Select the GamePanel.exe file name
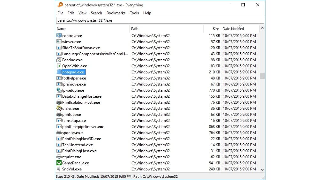The image size is (320, 180). pos(76,163)
